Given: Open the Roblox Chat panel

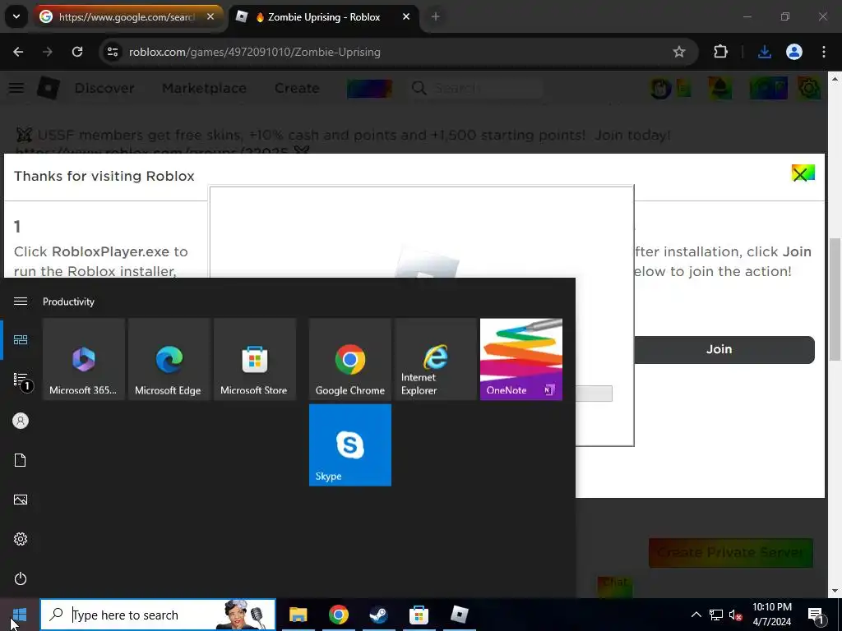Looking at the screenshot, I should pyautogui.click(x=615, y=585).
